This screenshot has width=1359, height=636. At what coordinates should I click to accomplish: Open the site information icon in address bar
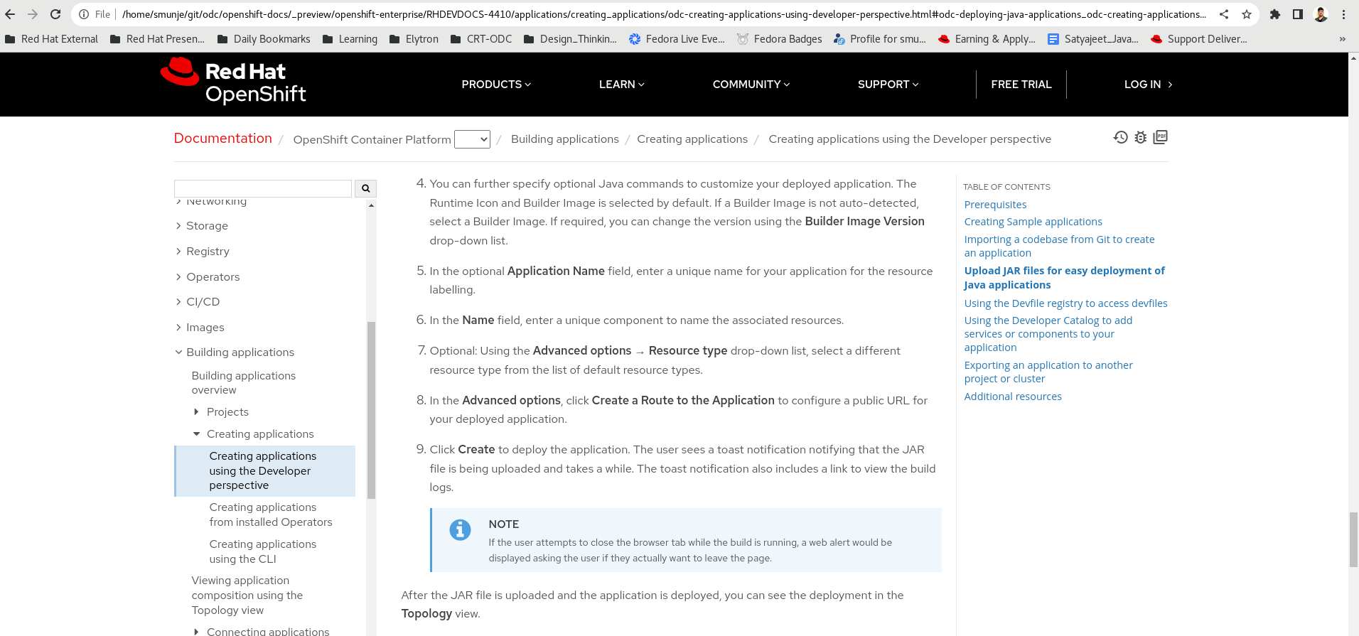coord(84,14)
